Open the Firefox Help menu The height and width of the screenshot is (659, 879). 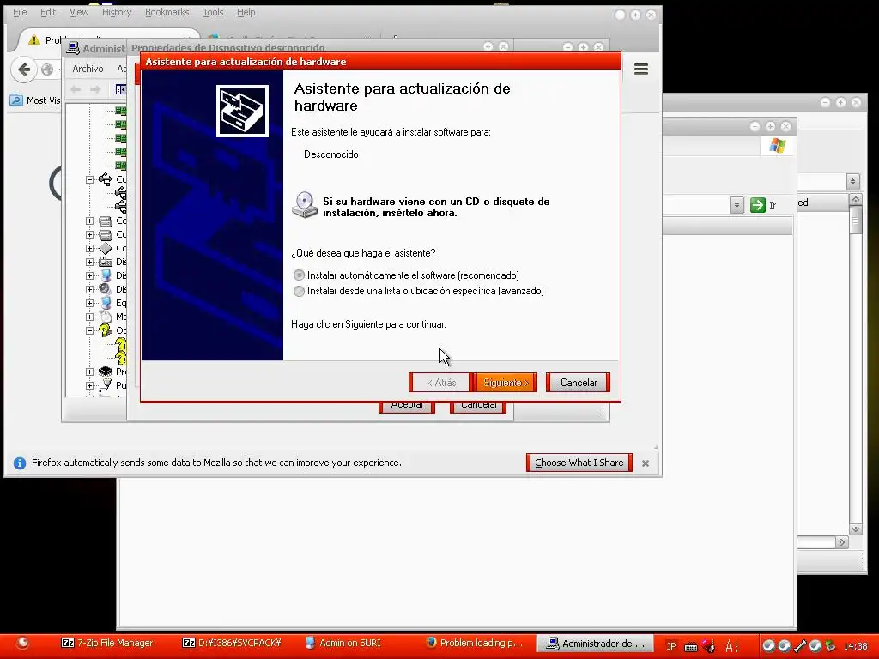coord(246,12)
